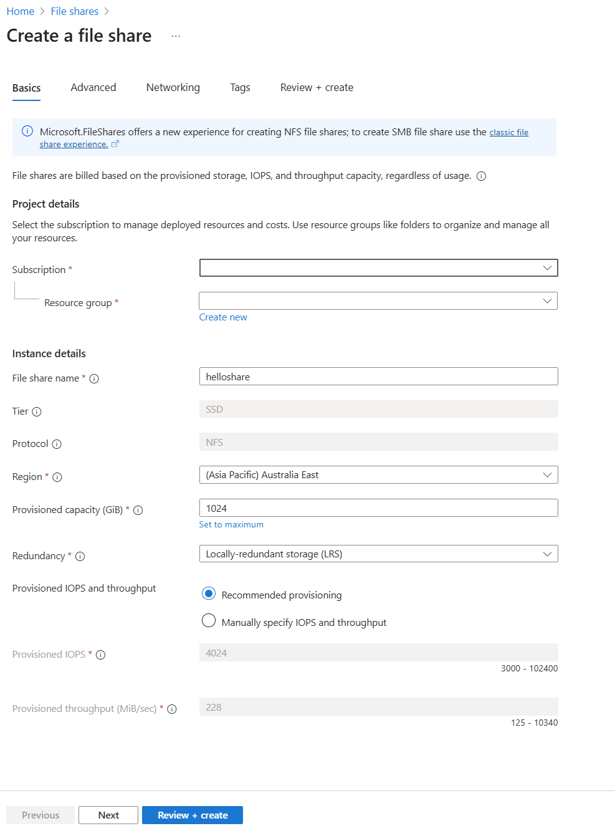
Task: Click the Protocol info icon
Action: [x=57, y=444]
